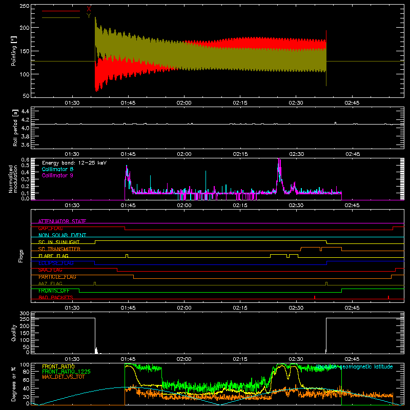Click the 02:45 time label under Pointing plot
Image resolution: width=410 pixels, height=410 pixels.
point(352,103)
